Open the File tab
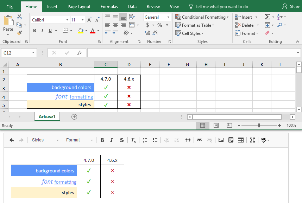The image size is (302, 203). 10,7
